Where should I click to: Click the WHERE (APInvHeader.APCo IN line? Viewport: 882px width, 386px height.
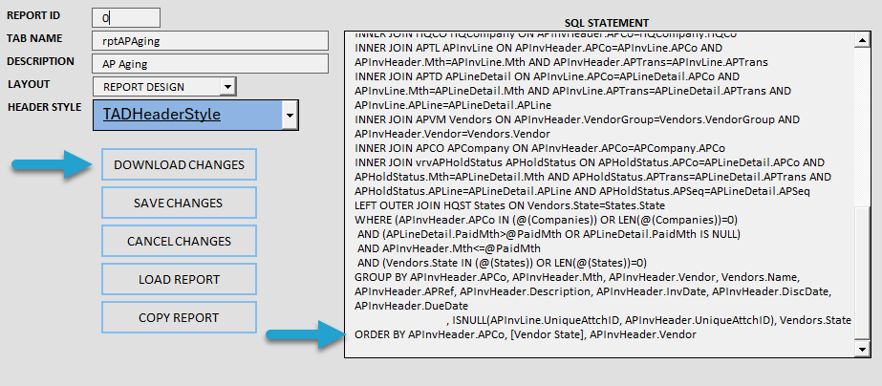coord(546,220)
